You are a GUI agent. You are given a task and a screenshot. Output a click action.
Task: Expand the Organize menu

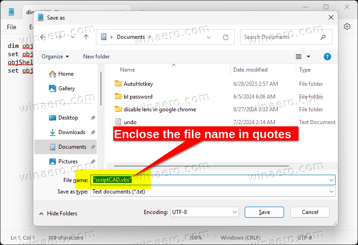55,57
